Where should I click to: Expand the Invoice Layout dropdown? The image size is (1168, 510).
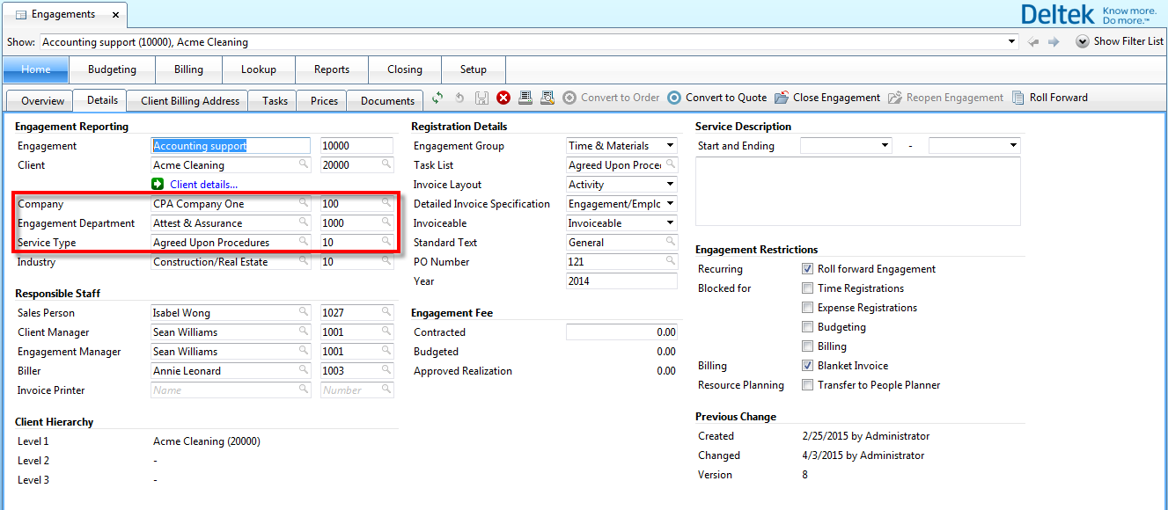670,185
